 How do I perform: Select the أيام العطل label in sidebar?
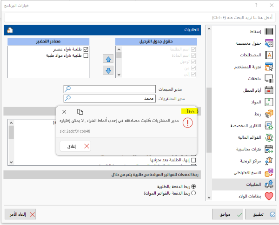(252, 90)
